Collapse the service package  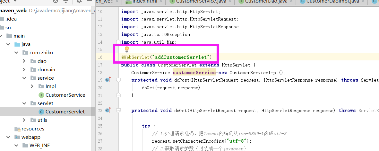[x=24, y=78]
